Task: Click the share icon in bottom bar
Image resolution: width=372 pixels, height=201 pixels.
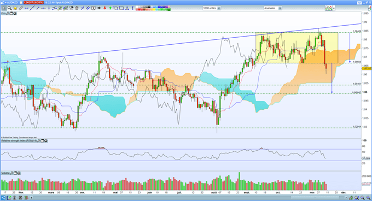Action: [x=3, y=198]
